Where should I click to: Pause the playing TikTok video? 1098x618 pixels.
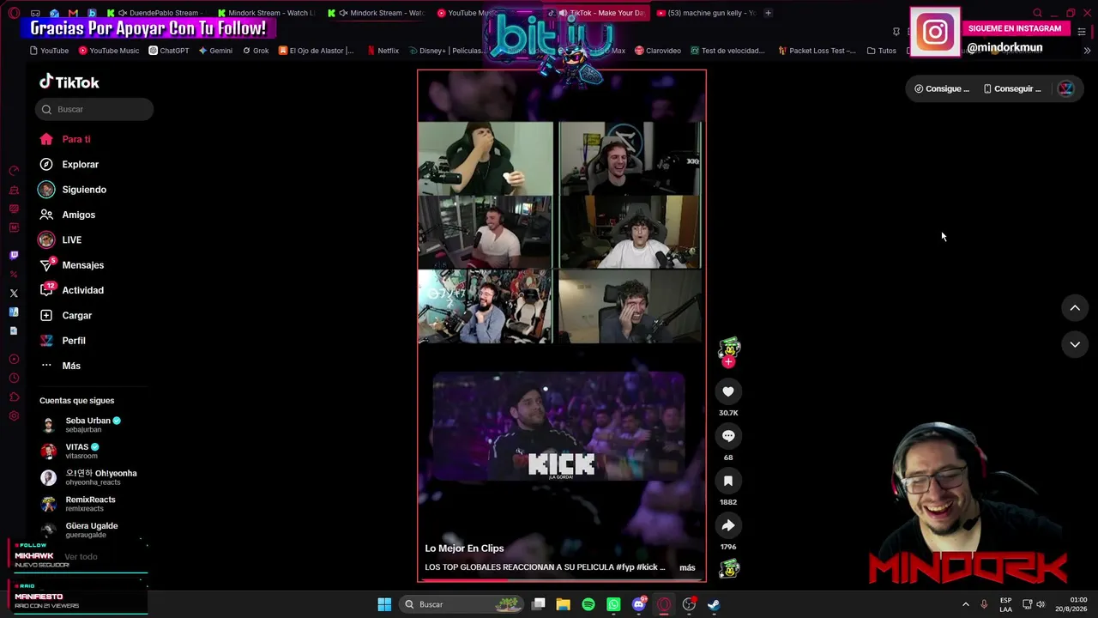[562, 326]
